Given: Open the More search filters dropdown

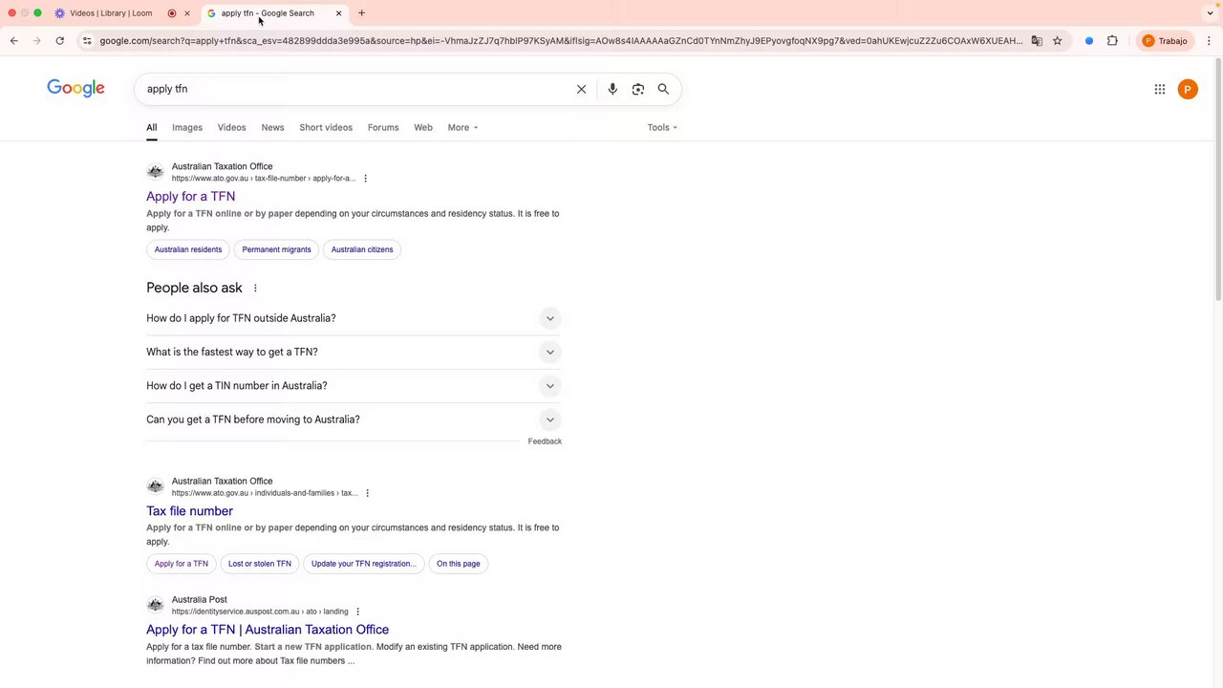Looking at the screenshot, I should (462, 127).
